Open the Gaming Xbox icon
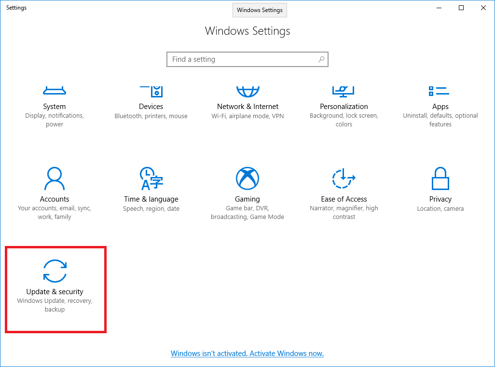The height and width of the screenshot is (367, 495). [x=247, y=179]
